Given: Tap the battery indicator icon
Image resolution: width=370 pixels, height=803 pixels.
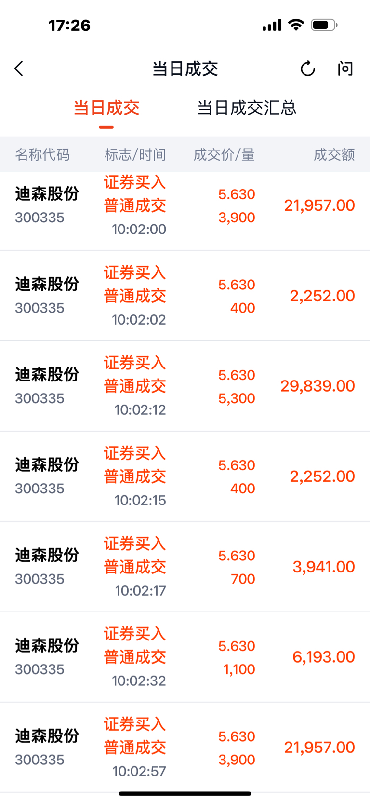Looking at the screenshot, I should coord(324,25).
